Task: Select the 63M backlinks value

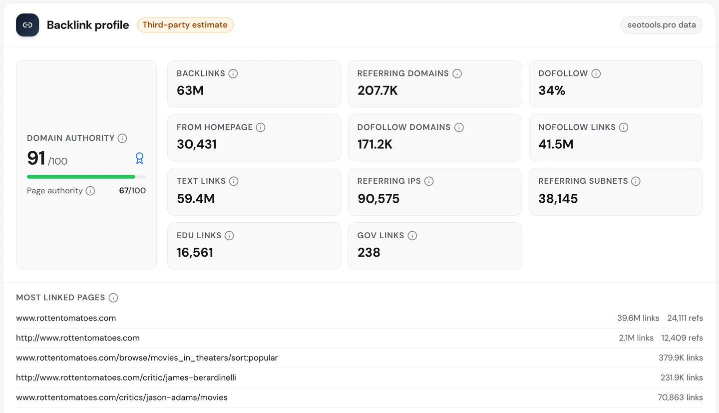Action: 190,90
